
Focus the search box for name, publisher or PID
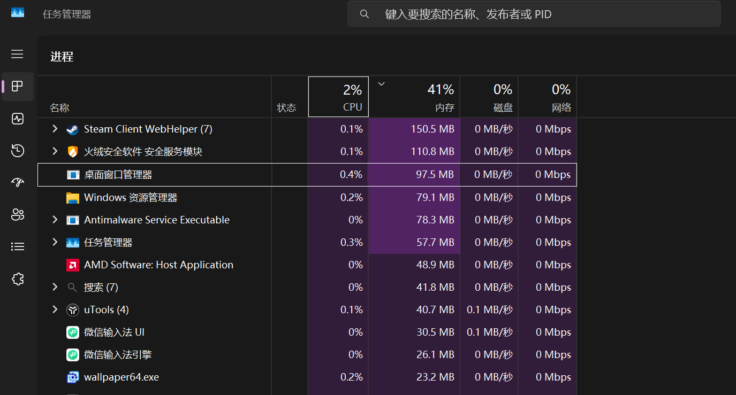[534, 14]
